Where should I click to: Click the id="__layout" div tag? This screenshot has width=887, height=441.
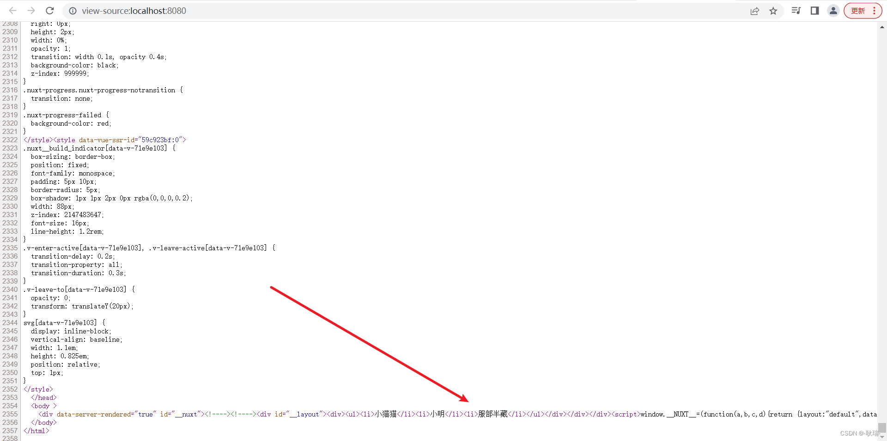pyautogui.click(x=292, y=414)
